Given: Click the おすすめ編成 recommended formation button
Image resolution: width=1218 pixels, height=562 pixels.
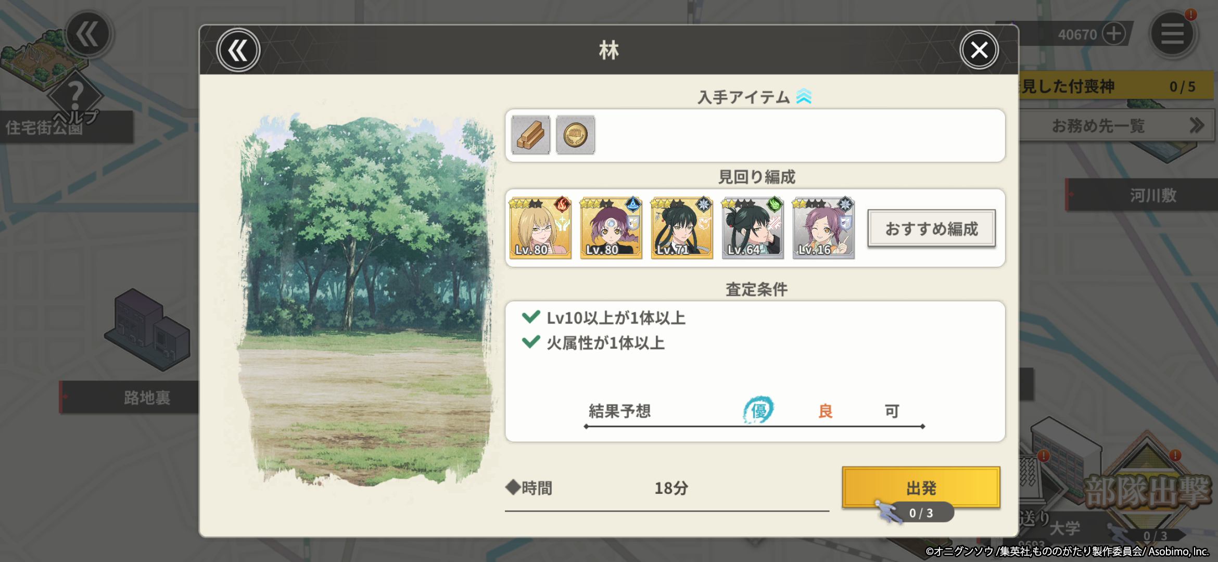Looking at the screenshot, I should pos(931,228).
